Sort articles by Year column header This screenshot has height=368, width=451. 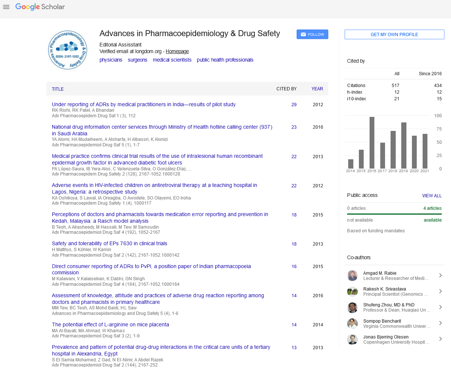pyautogui.click(x=317, y=89)
